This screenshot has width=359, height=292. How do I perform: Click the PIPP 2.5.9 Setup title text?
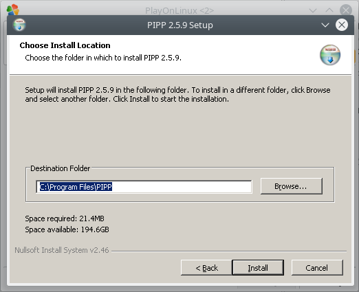tap(180, 25)
